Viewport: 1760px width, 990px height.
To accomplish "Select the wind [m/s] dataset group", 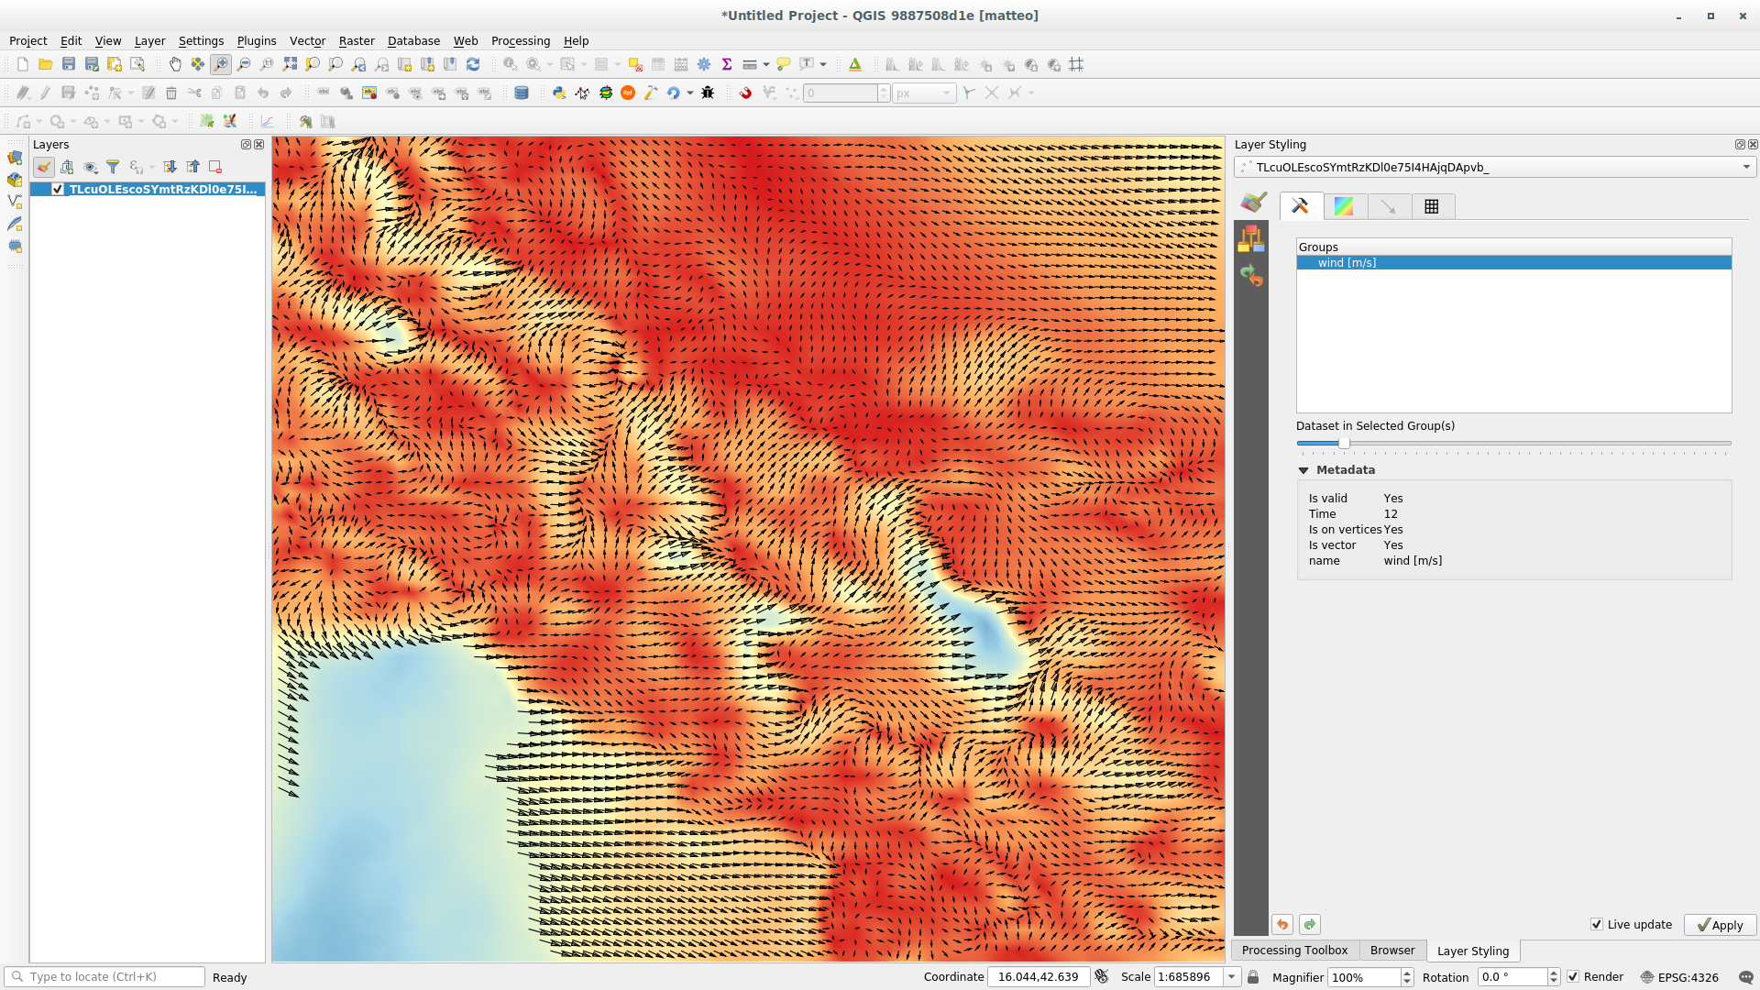I will coord(1513,263).
